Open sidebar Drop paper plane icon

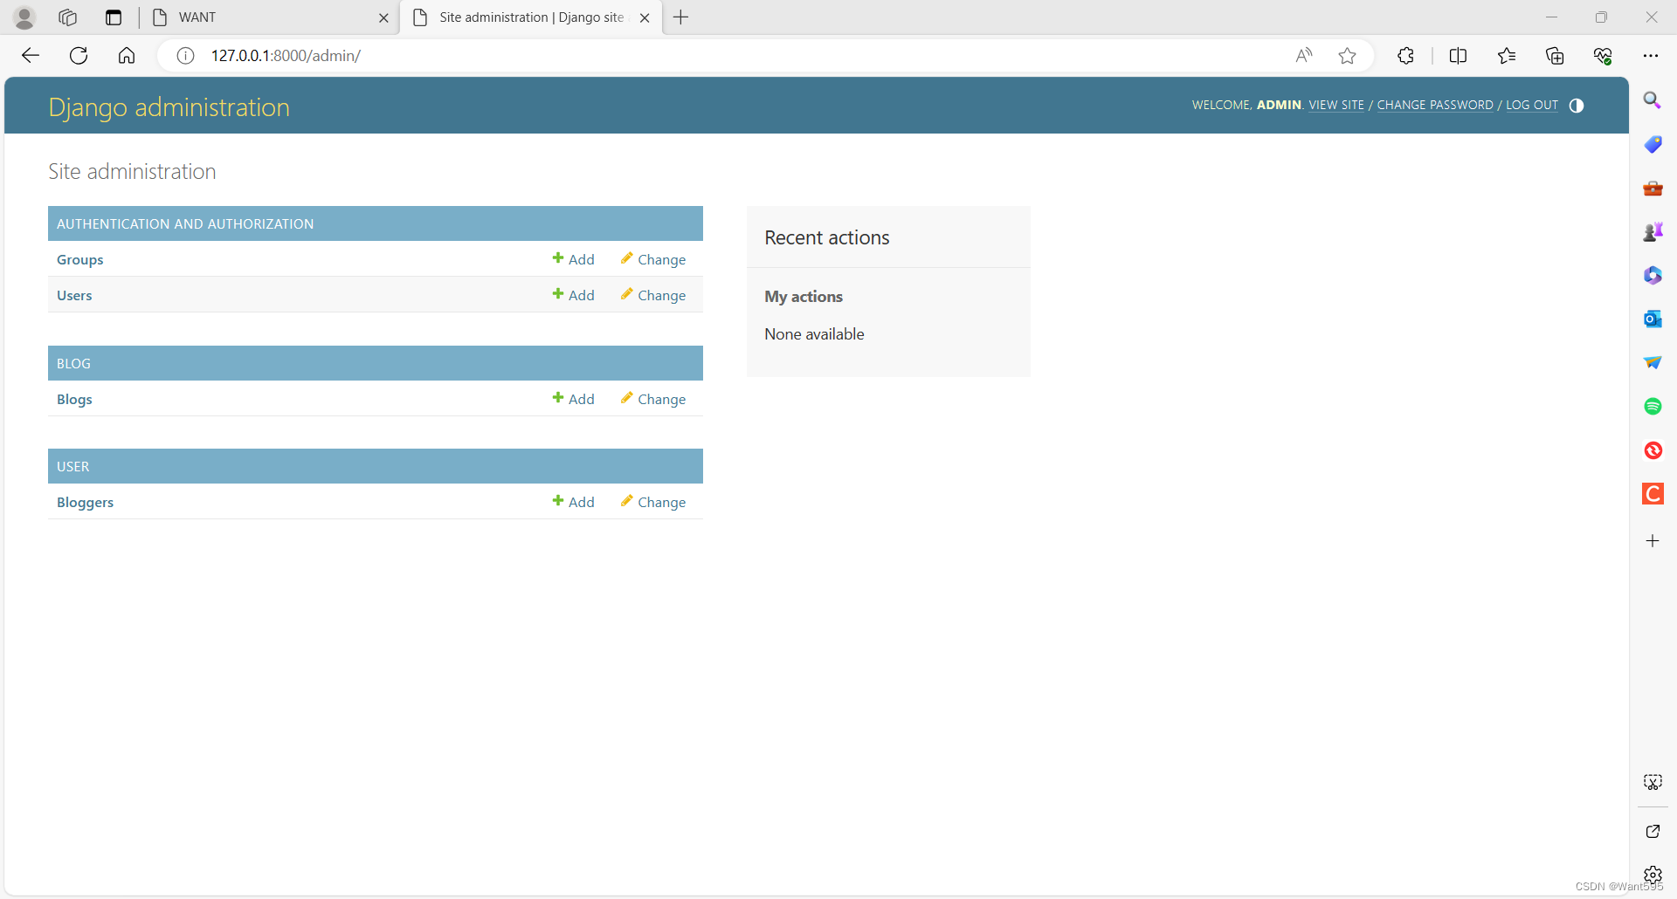click(x=1653, y=362)
